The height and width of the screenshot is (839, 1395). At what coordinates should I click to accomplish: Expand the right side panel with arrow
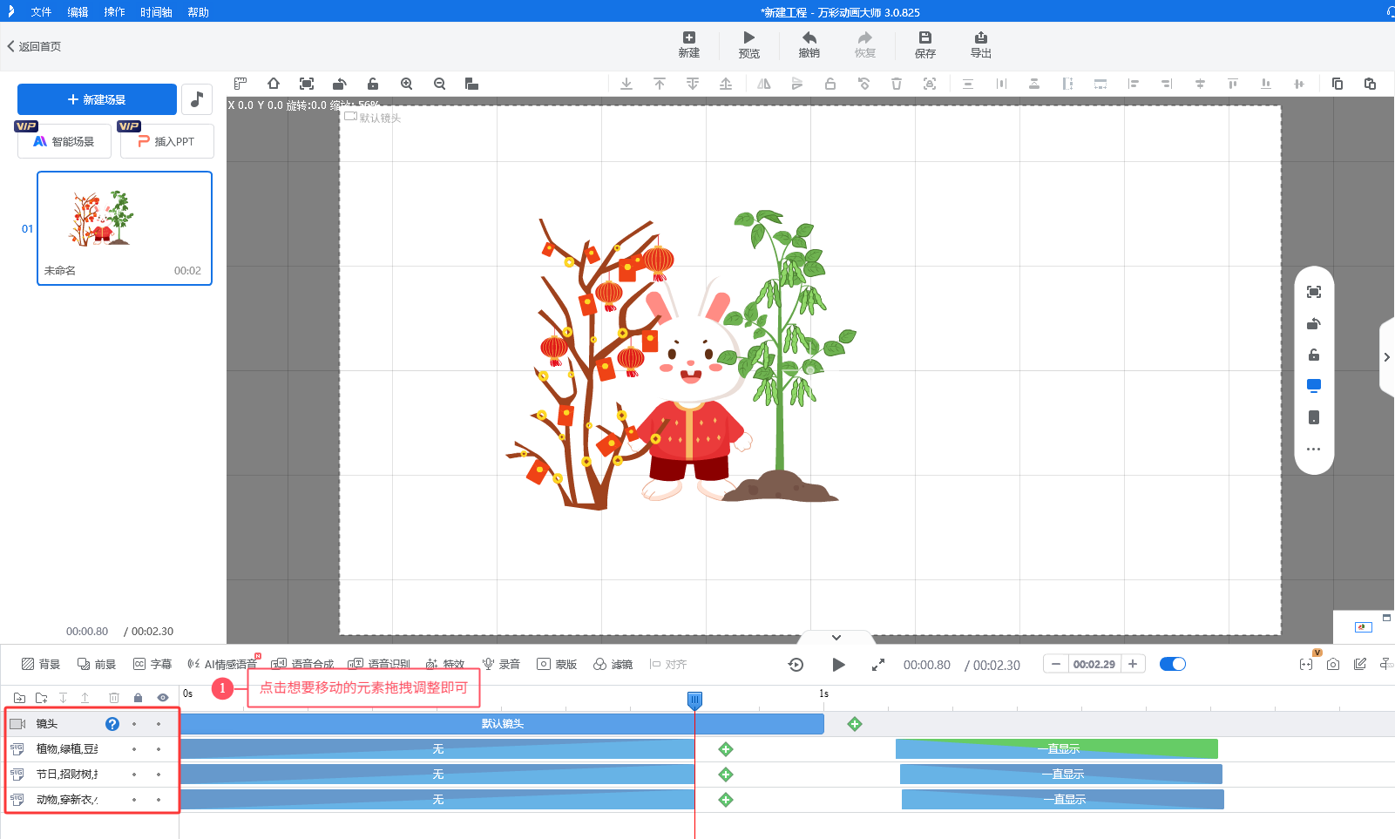[x=1386, y=357]
